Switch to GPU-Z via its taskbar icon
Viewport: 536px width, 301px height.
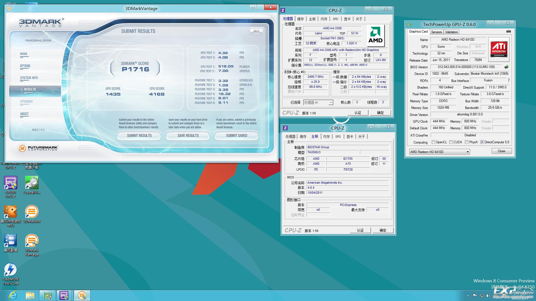click(47, 295)
